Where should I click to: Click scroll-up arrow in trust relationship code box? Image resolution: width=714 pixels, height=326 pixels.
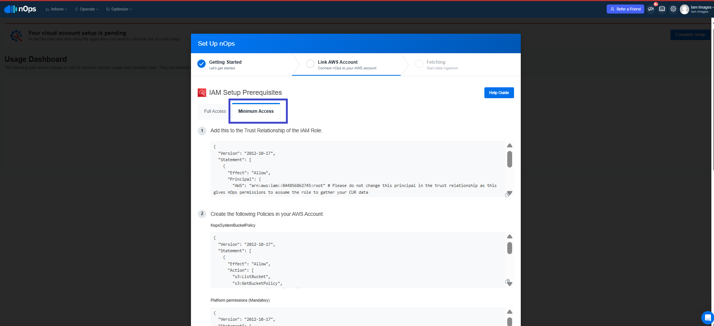(510, 145)
